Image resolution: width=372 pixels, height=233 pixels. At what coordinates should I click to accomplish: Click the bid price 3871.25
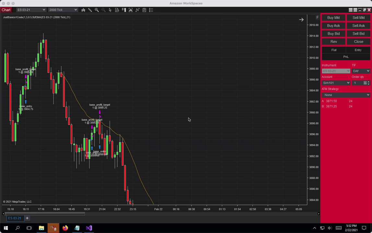point(331,106)
